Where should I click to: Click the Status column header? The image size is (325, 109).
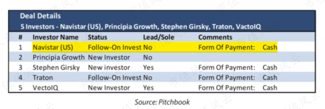click(97, 37)
